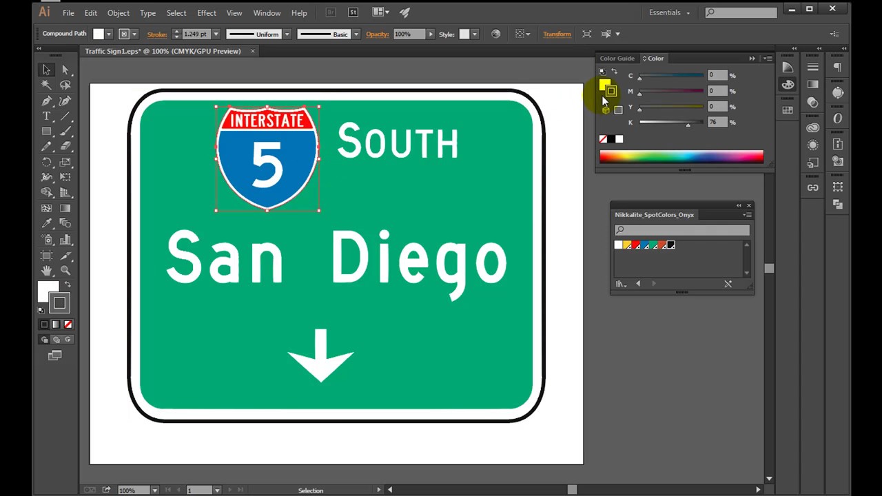Open the Essentials workspace switcher
This screenshot has height=496, width=882.
(x=669, y=12)
